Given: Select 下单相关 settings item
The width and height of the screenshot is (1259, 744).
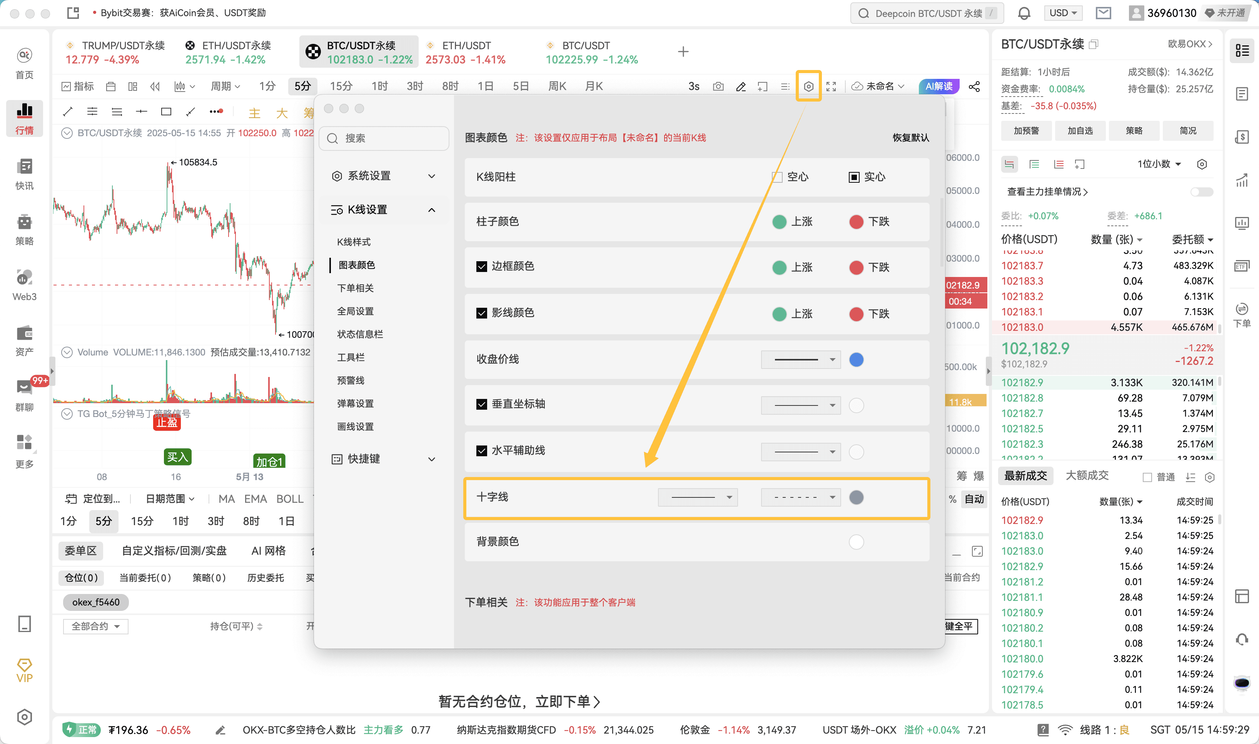Looking at the screenshot, I should (x=355, y=288).
